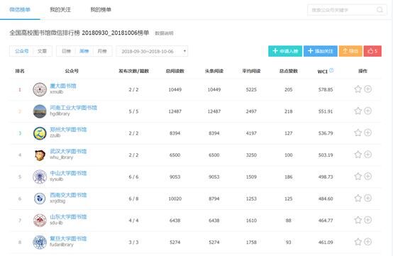Image resolution: width=393 pixels, height=256 pixels.
Task: Click plus icon in 河南工业大学图书馆 row
Action: pos(367,111)
